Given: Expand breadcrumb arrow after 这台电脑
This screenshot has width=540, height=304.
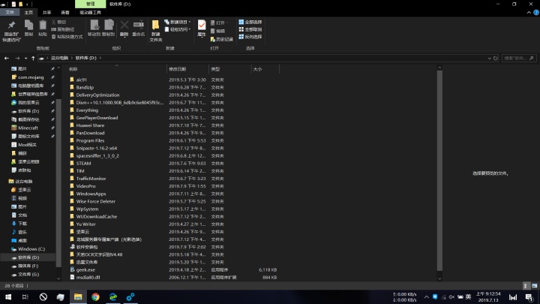Looking at the screenshot, I should [x=71, y=58].
